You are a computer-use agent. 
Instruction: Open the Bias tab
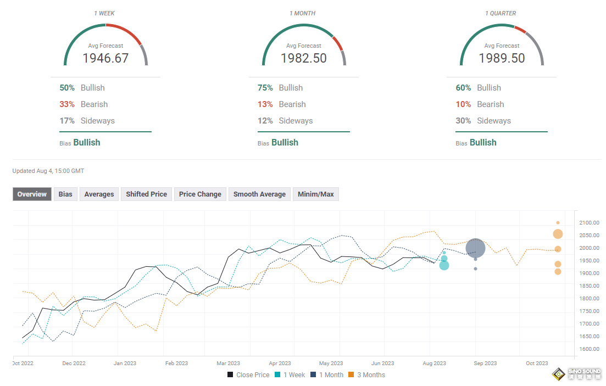pos(65,194)
